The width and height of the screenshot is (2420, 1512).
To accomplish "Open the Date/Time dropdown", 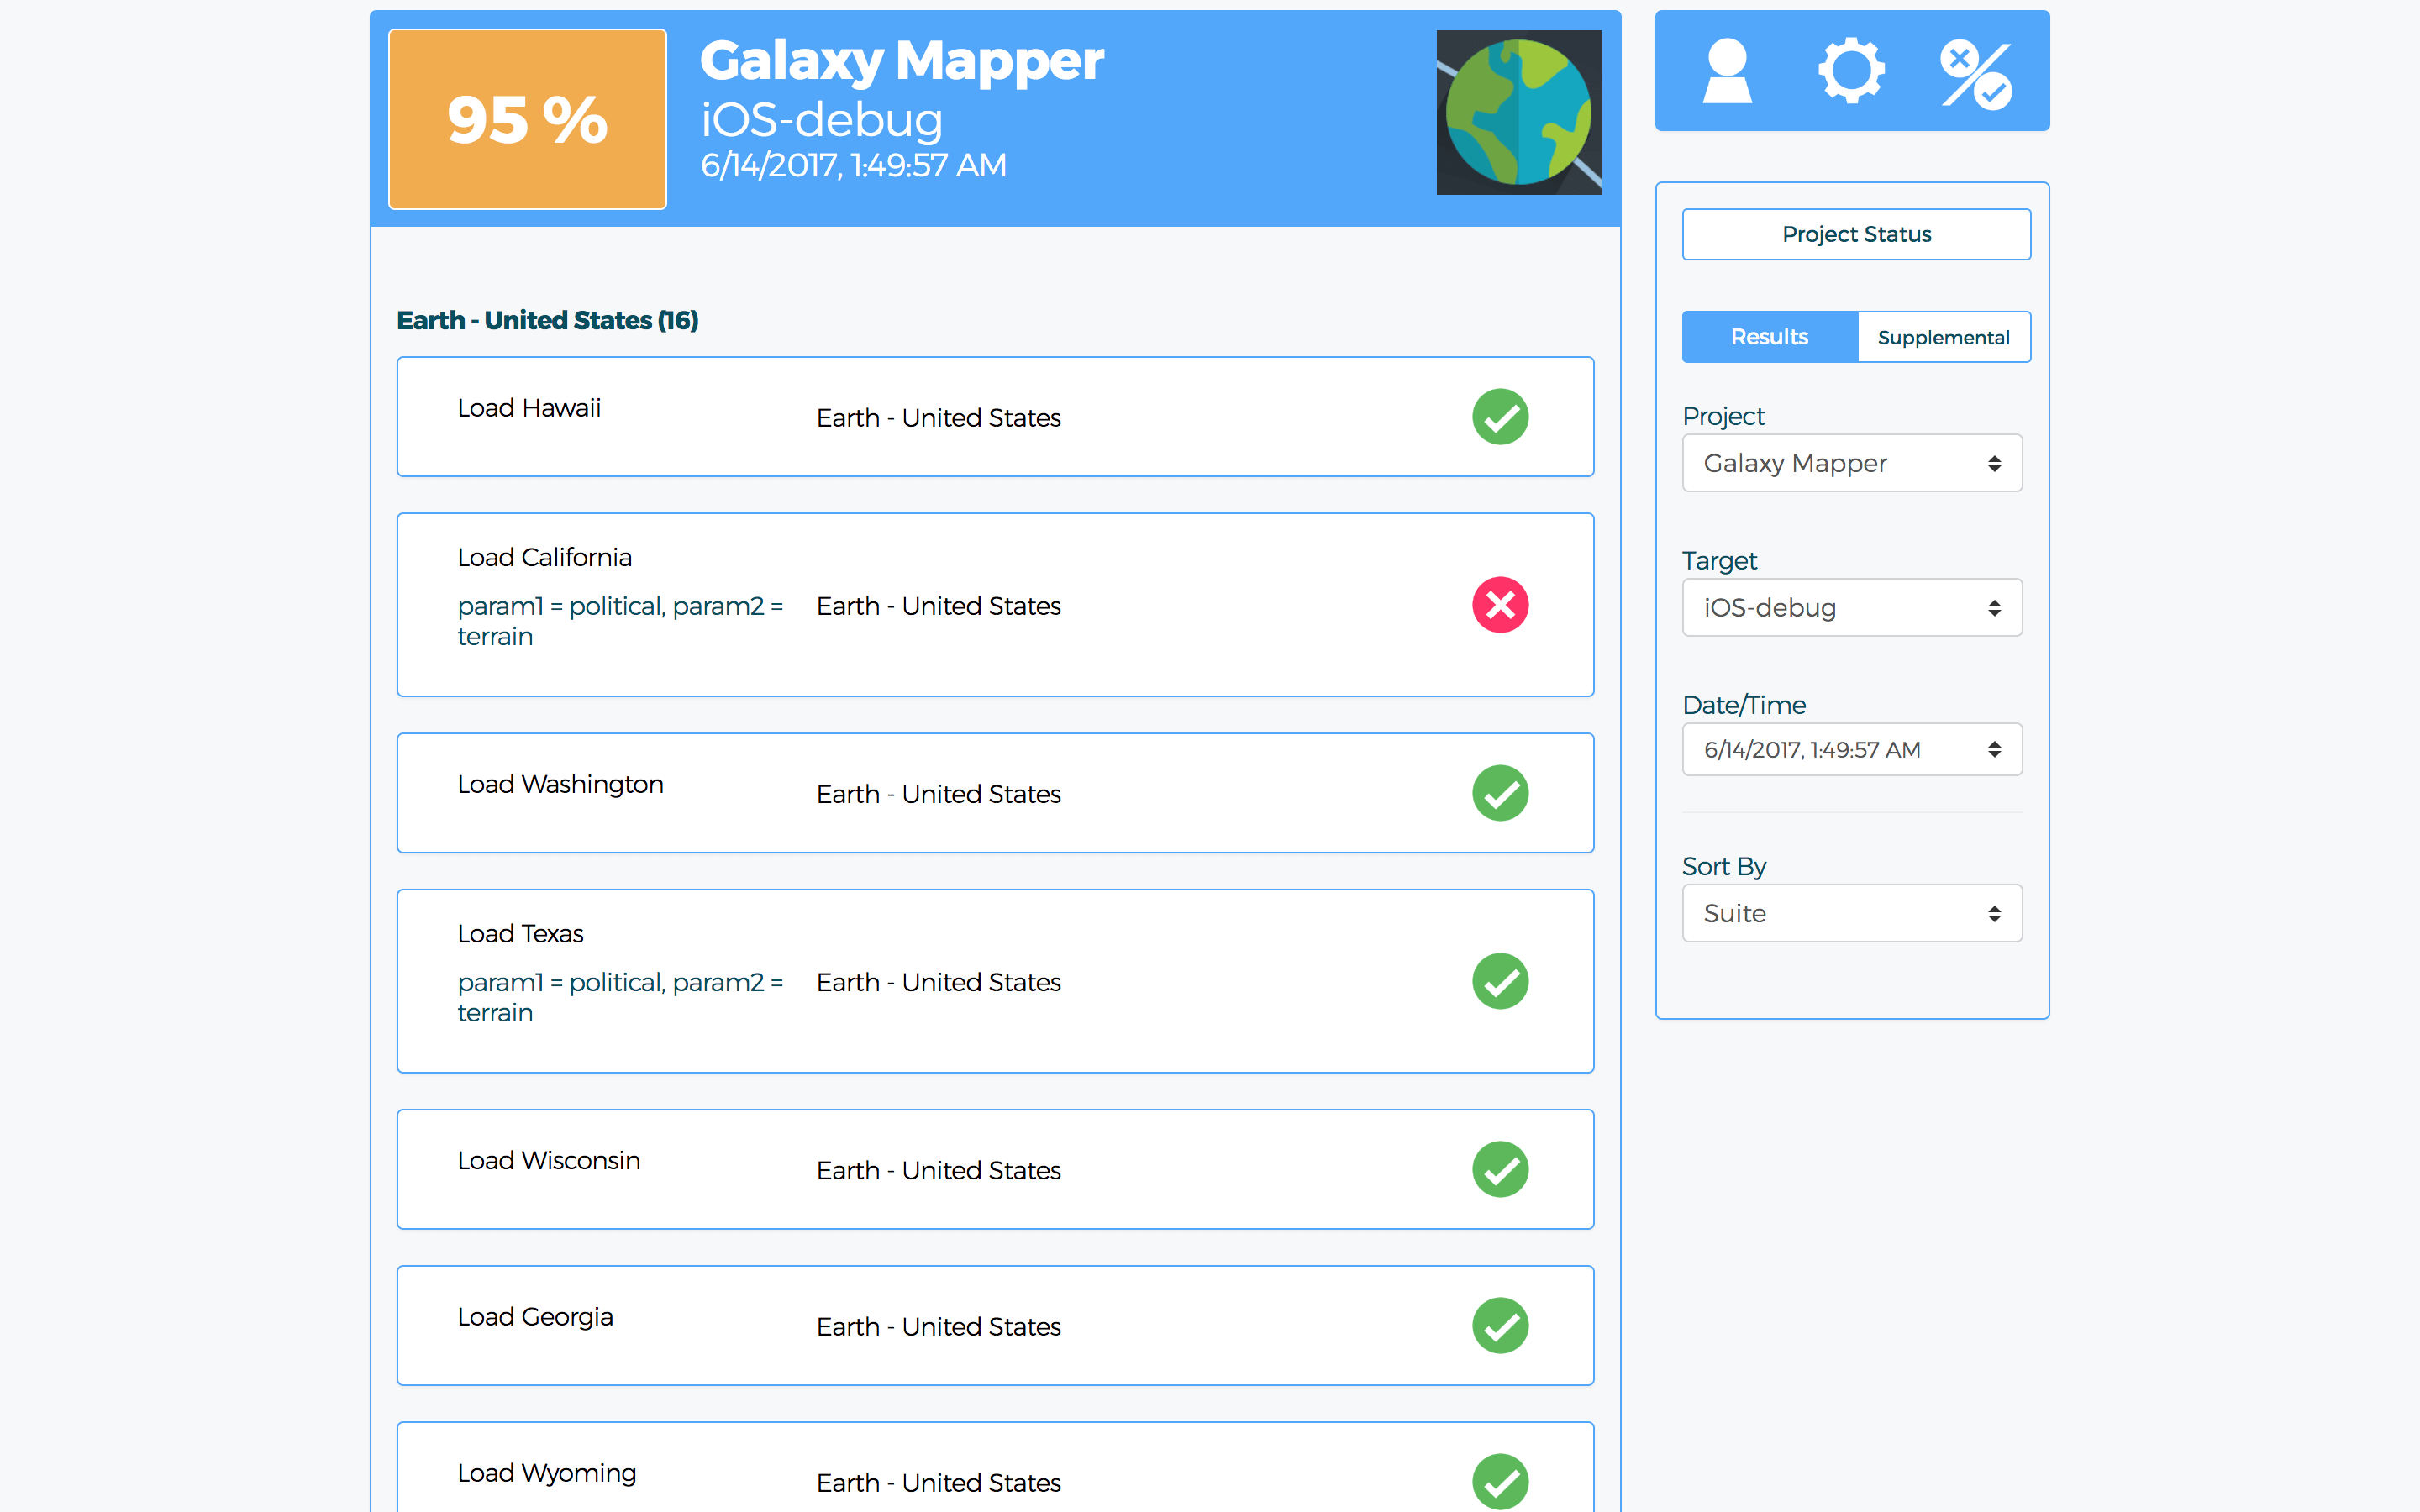I will [1852, 749].
